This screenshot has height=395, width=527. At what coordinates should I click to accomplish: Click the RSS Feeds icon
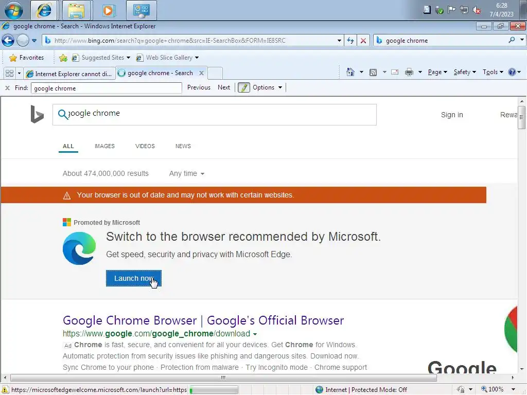[373, 72]
